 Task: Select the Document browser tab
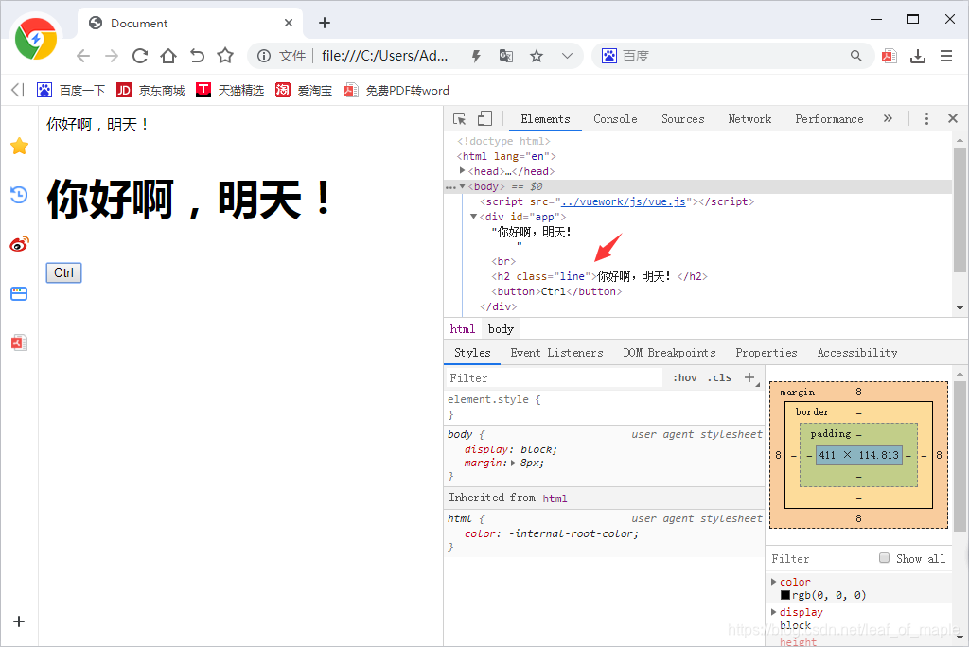coord(190,23)
